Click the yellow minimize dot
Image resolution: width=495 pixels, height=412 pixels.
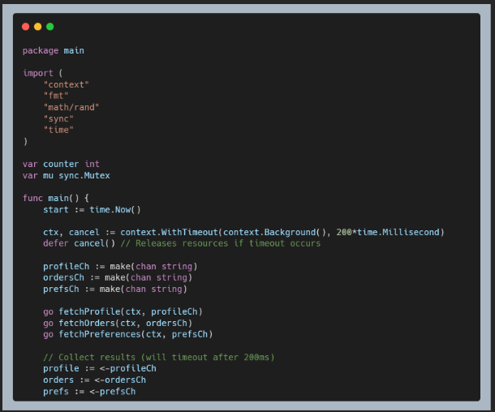(37, 27)
